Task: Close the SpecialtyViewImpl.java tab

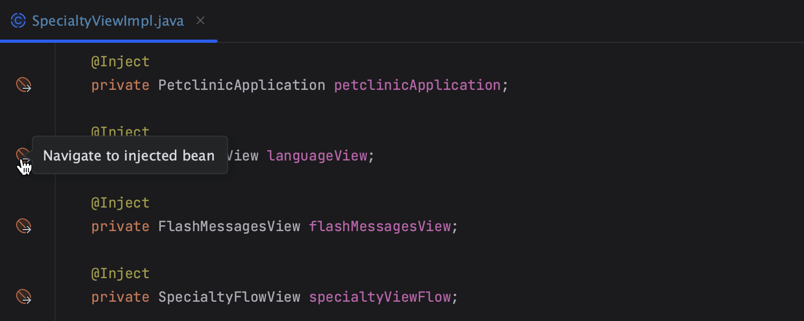Action: 200,21
